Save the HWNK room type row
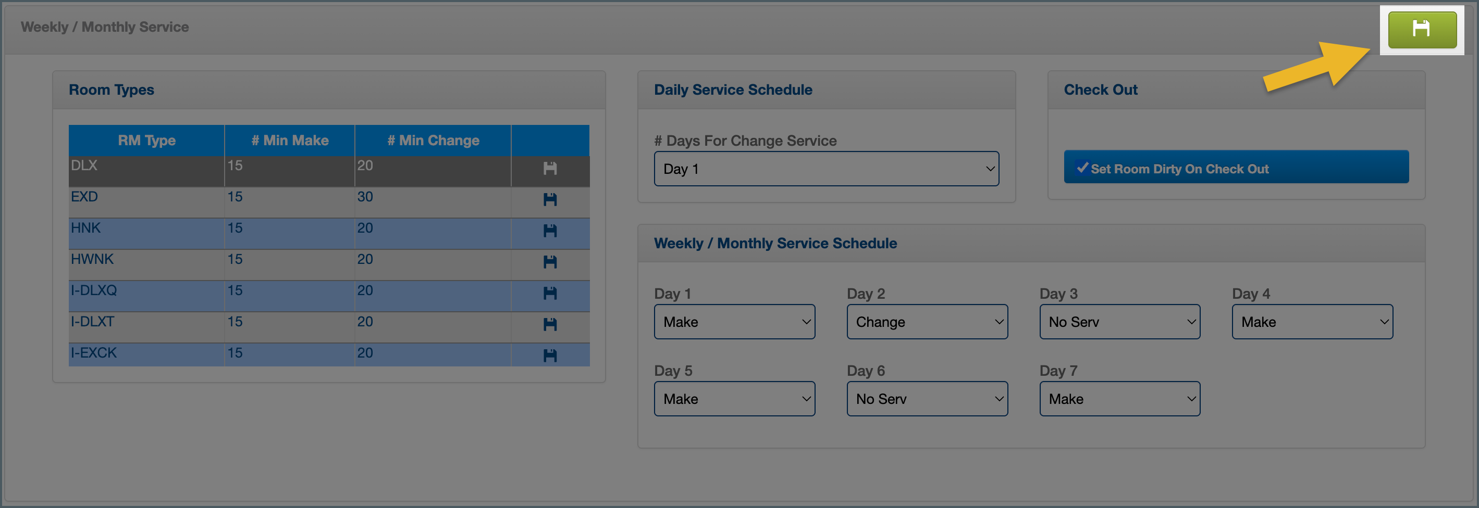Viewport: 1479px width, 508px height. tap(549, 262)
